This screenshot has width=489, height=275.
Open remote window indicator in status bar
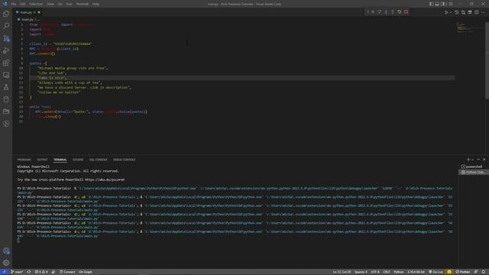pyautogui.click(x=5, y=272)
